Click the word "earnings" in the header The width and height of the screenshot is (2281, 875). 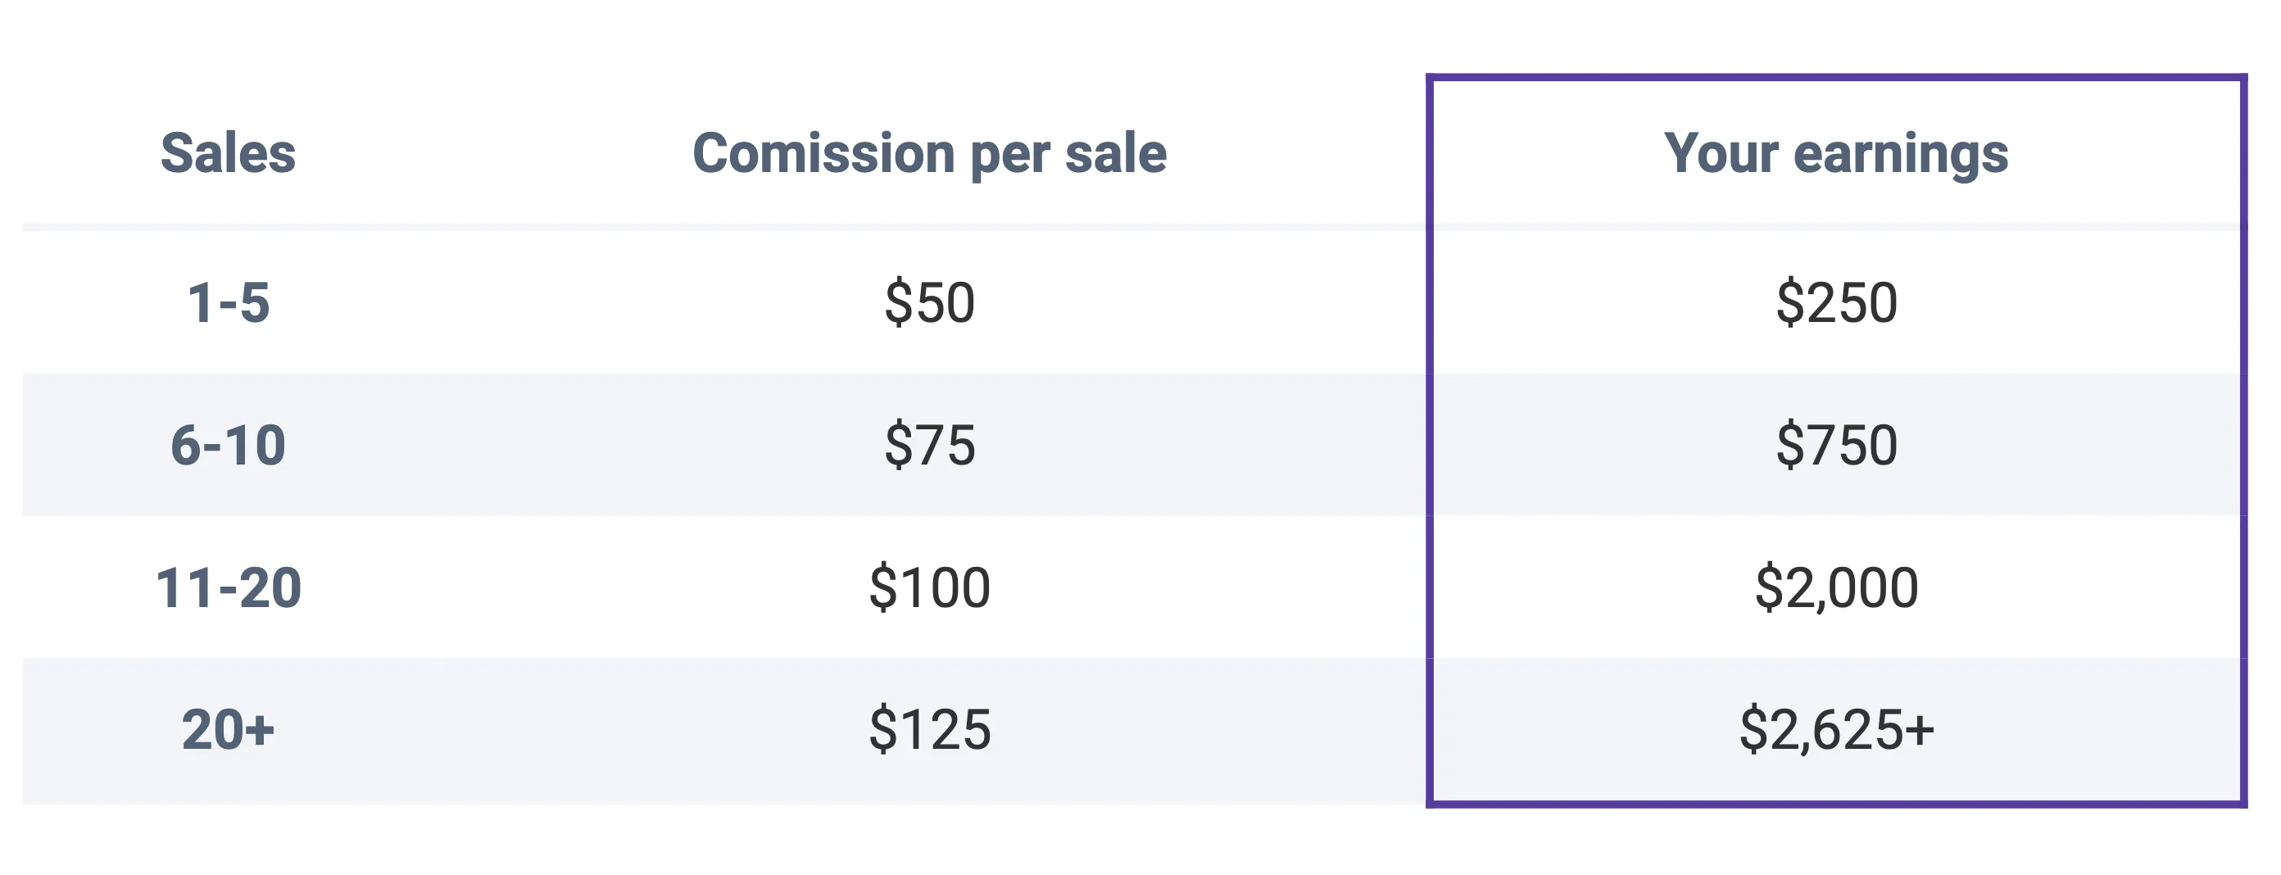pos(1900,155)
